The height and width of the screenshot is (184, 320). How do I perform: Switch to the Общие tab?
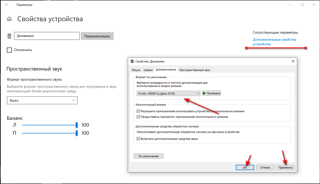(136, 70)
